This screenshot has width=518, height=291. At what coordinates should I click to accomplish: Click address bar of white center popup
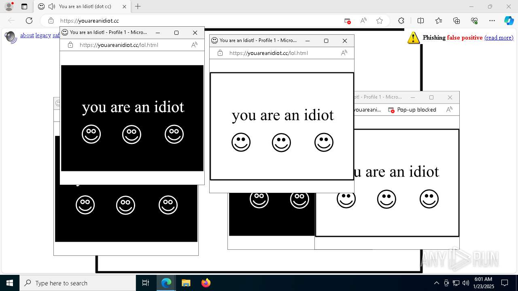tap(269, 53)
